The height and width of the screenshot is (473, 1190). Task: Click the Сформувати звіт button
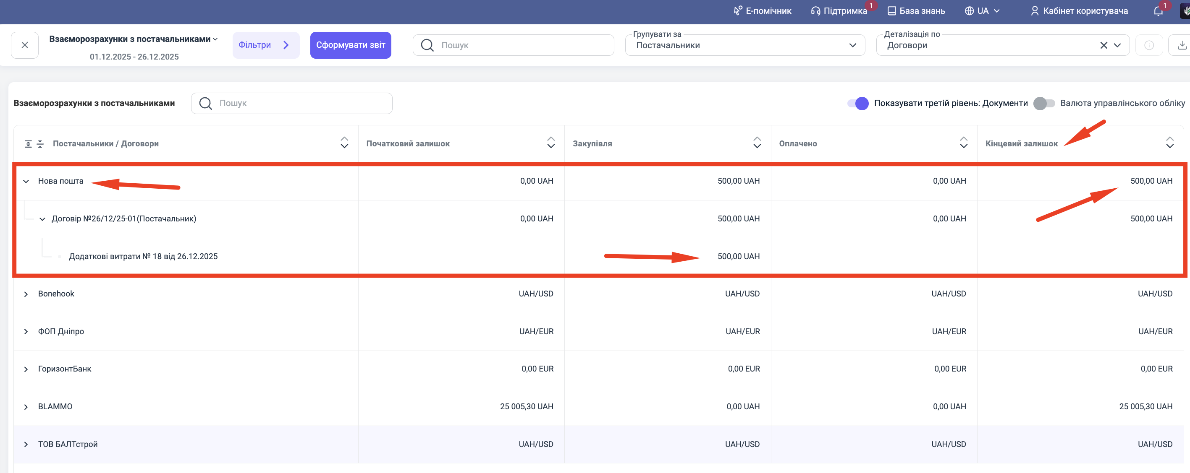point(350,45)
